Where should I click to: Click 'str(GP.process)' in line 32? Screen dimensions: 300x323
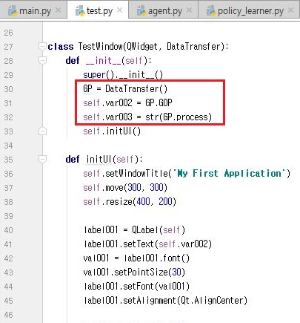tap(179, 117)
